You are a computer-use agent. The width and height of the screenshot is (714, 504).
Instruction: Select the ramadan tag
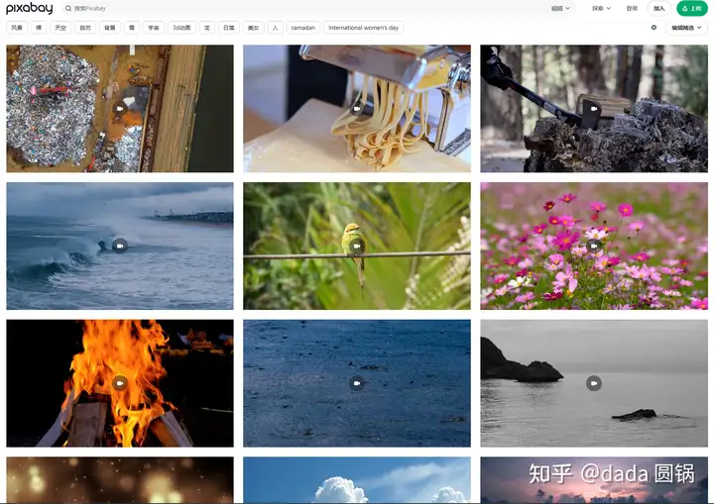click(303, 28)
